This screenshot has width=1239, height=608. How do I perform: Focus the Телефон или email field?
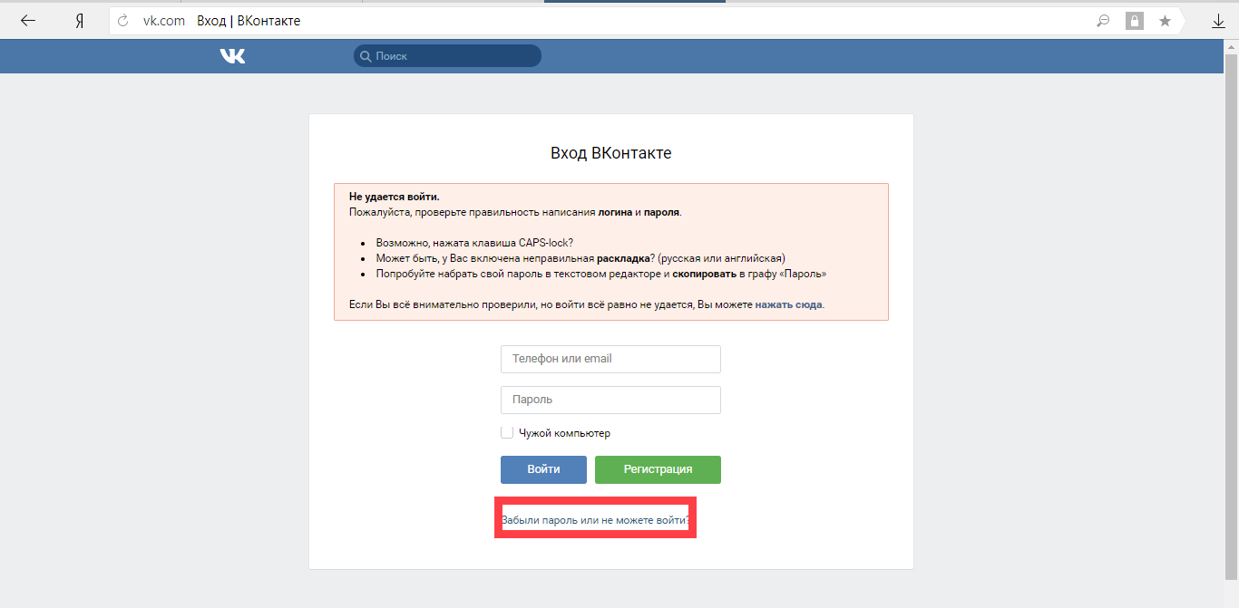[610, 359]
